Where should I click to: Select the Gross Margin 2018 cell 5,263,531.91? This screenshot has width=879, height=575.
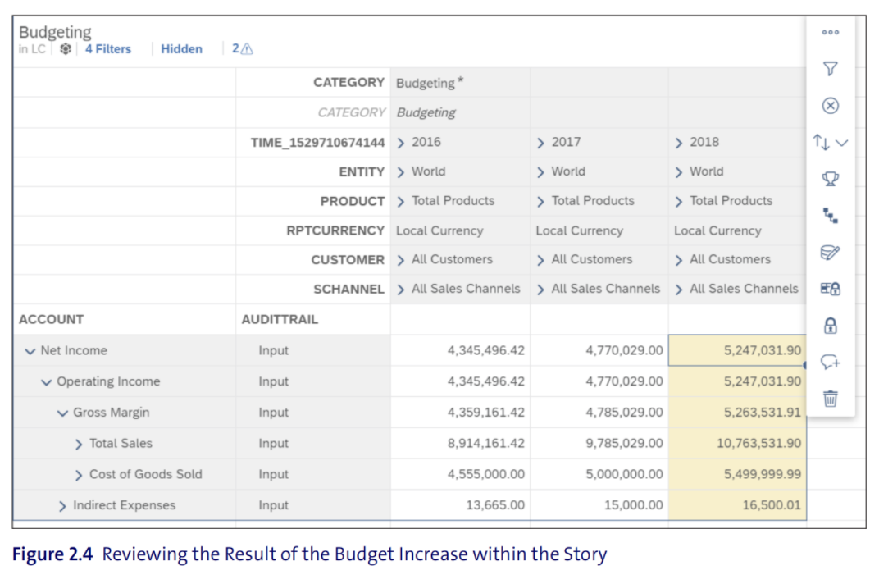tap(737, 413)
